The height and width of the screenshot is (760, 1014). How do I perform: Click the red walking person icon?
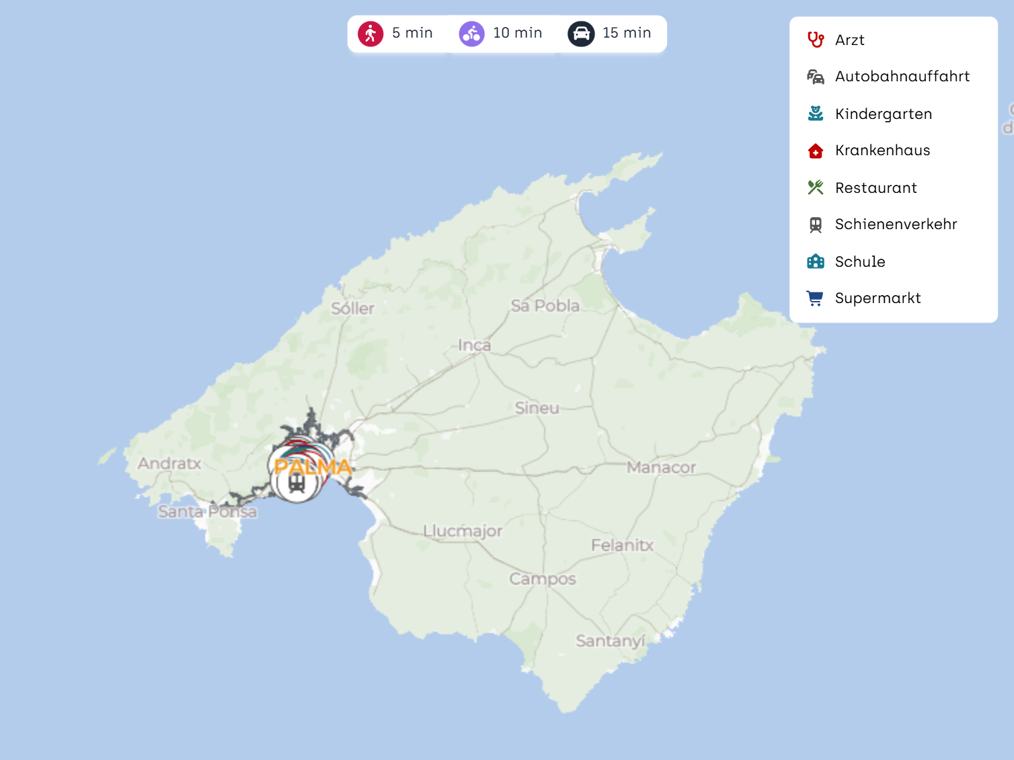[370, 34]
